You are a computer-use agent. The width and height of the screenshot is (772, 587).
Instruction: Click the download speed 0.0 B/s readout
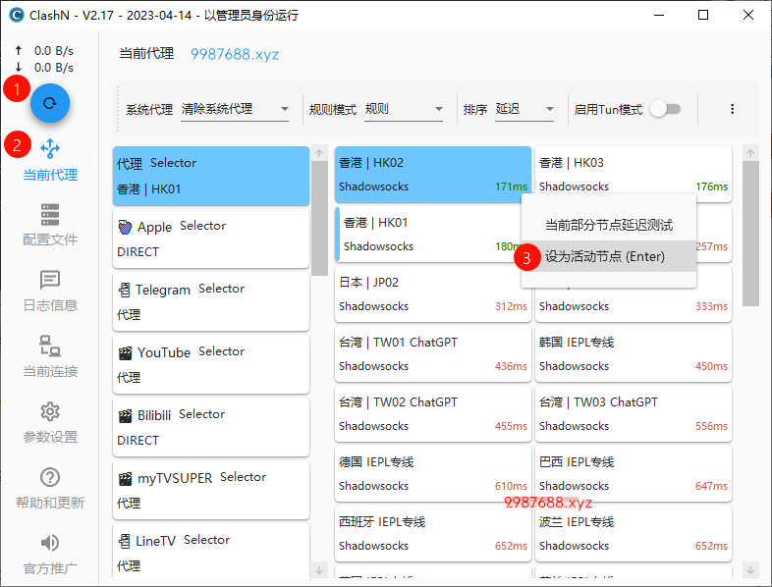click(54, 68)
